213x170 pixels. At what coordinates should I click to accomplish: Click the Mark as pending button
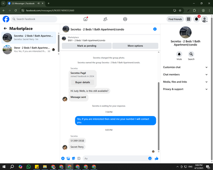[86, 46]
